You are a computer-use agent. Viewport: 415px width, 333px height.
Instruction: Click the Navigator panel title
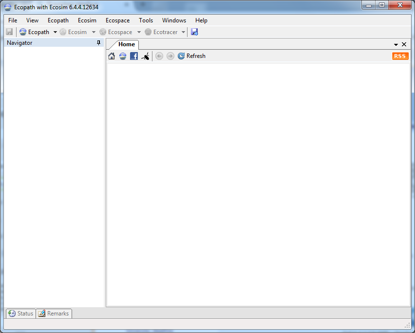point(19,43)
